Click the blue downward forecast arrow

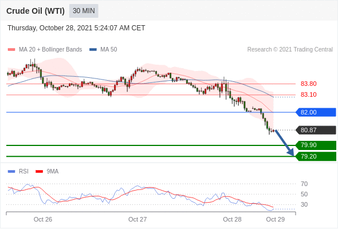pos(285,143)
